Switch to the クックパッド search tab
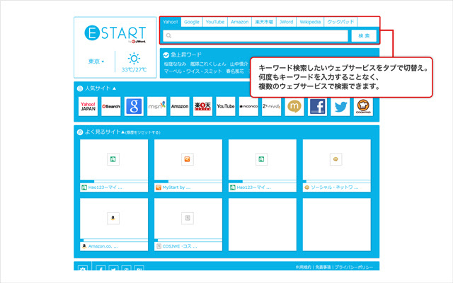The width and height of the screenshot is (453, 283). coord(341,22)
